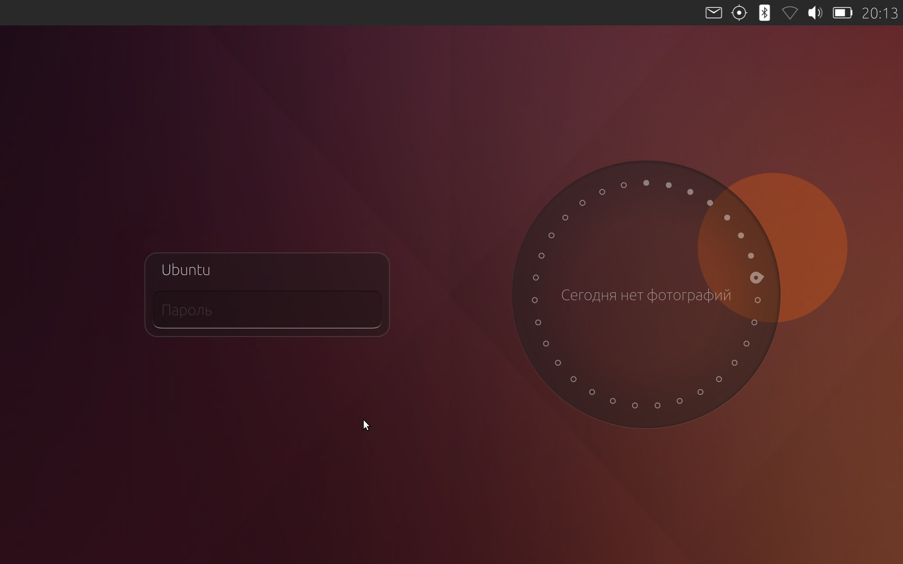Image resolution: width=903 pixels, height=564 pixels.
Task: Open the battery indicator
Action: coord(842,13)
